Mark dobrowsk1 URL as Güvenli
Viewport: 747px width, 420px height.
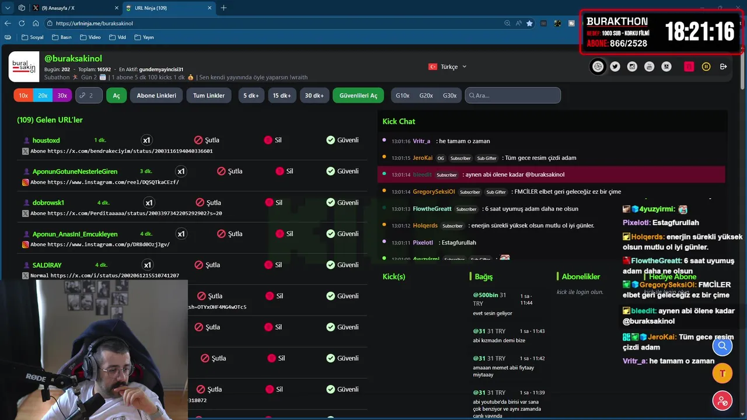(343, 202)
